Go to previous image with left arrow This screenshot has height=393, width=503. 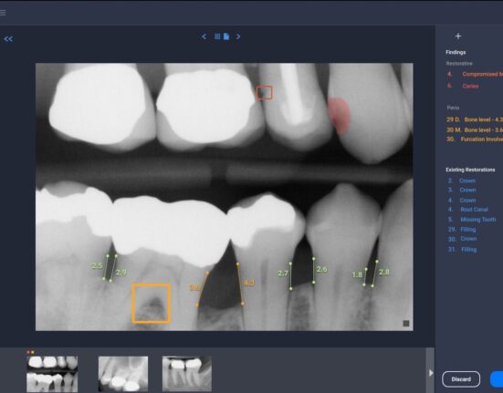click(x=204, y=36)
